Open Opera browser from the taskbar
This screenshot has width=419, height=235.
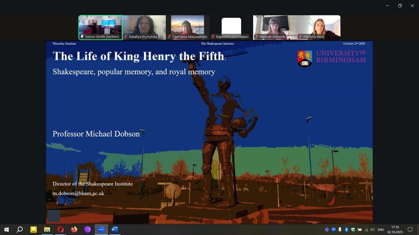coord(61,229)
